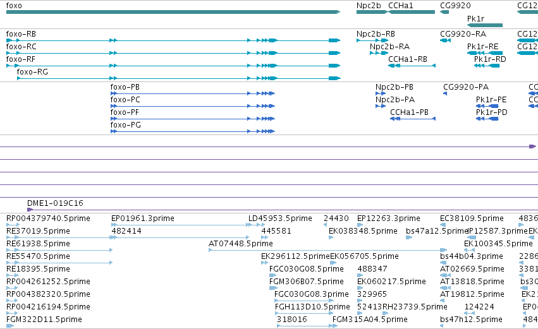Select the foxo-PC protein label

click(x=125, y=100)
